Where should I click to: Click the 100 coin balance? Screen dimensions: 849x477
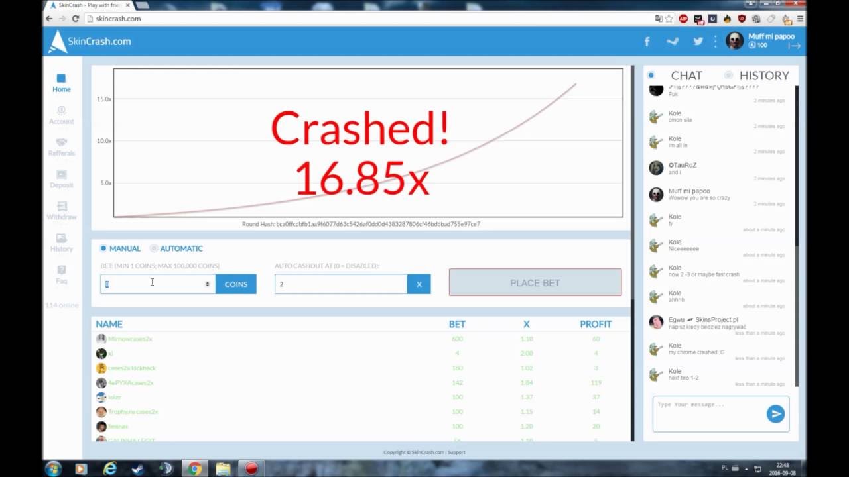(758, 46)
